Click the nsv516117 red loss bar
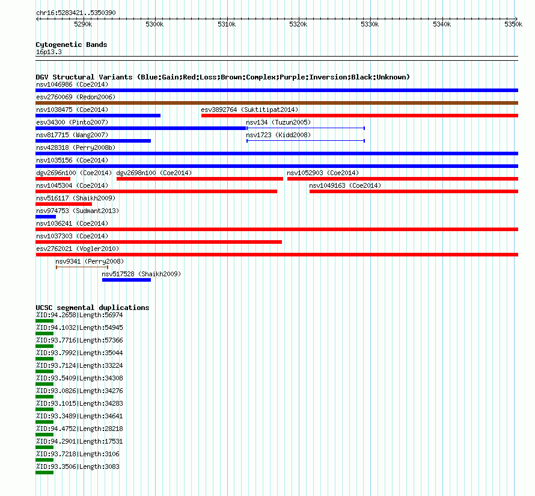Screen dimensions: 535x496 pos(64,204)
